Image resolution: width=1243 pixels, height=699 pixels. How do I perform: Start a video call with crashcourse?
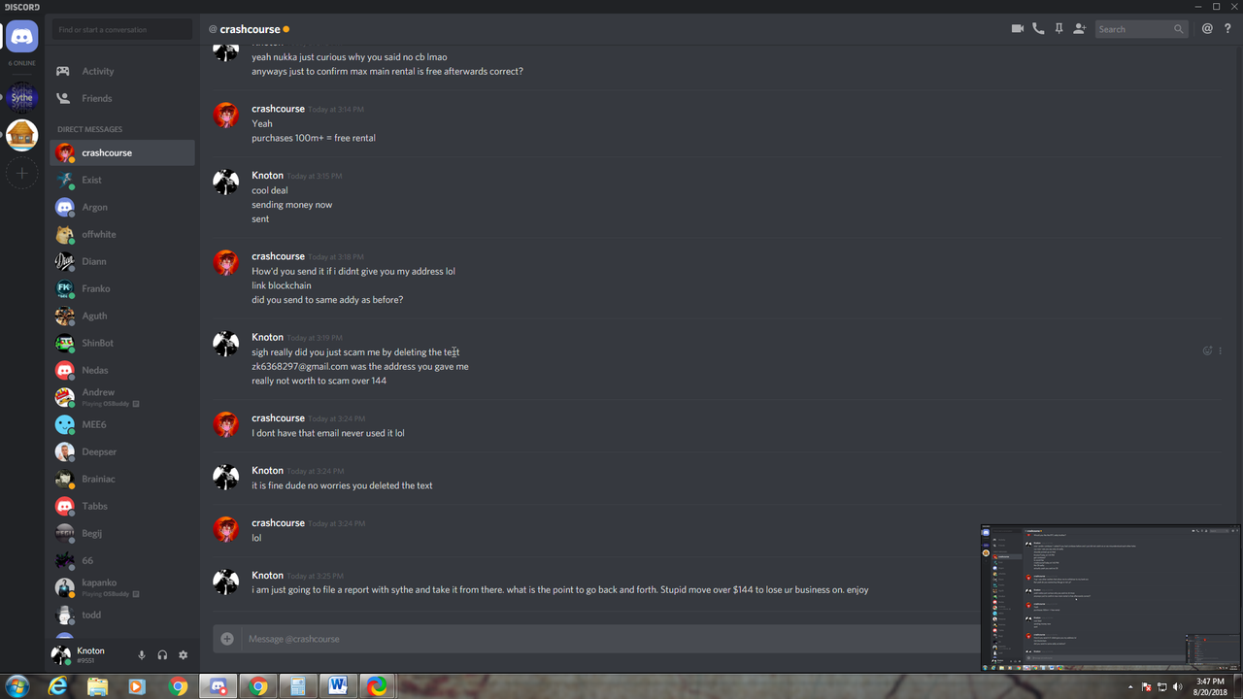[x=1018, y=29]
